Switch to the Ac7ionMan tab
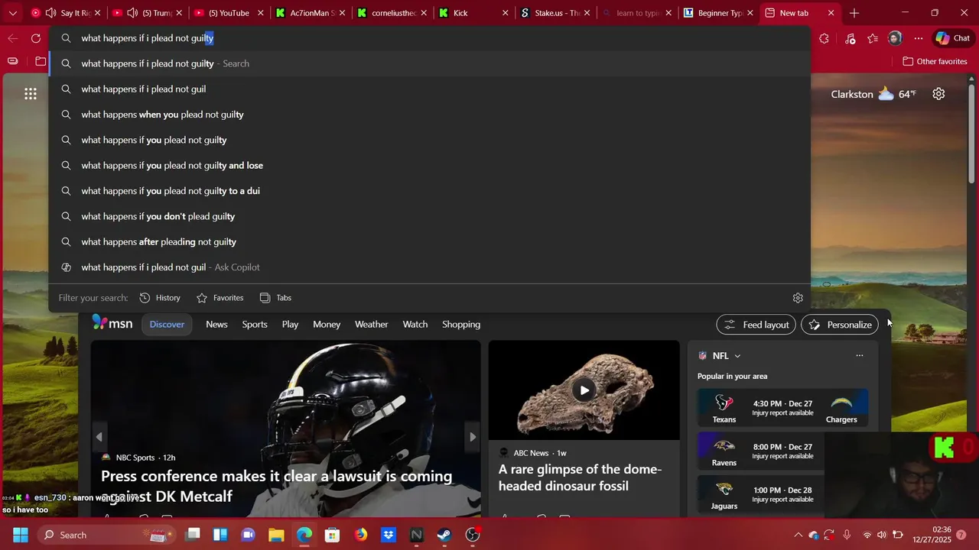Image resolution: width=979 pixels, height=550 pixels. click(x=310, y=13)
